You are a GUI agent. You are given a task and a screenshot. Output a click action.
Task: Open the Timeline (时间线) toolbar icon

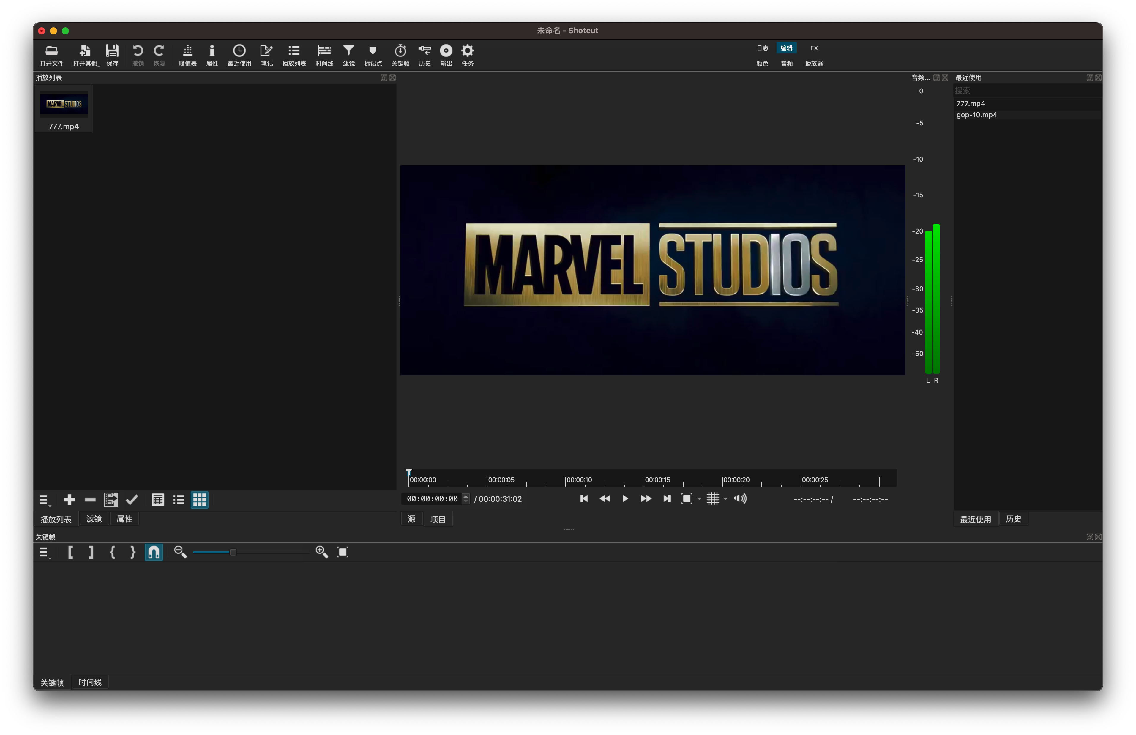324,55
